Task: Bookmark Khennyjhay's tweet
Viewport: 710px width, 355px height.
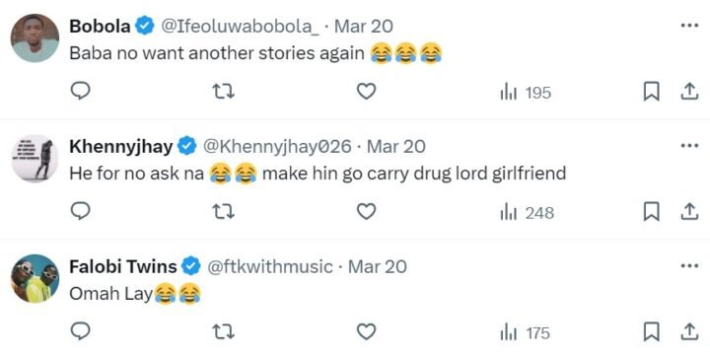Action: 651,212
